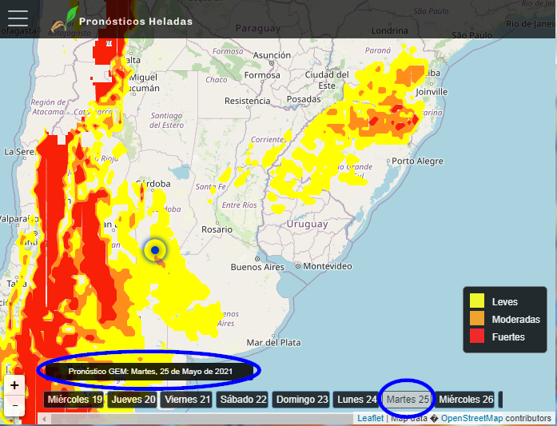Click the Entre Ríos province label
Image resolution: width=557 pixels, height=426 pixels.
coord(240,205)
